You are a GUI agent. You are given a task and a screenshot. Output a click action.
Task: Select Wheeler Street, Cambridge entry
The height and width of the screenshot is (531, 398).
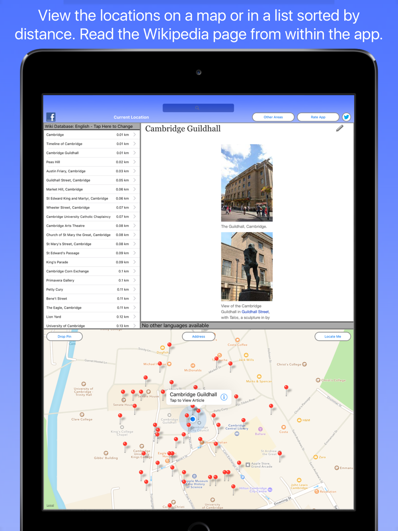[92, 207]
